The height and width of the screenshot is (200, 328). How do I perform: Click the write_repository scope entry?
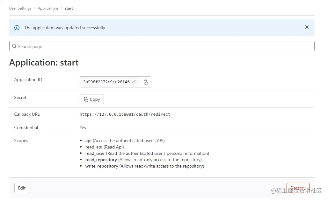pyautogui.click(x=145, y=166)
